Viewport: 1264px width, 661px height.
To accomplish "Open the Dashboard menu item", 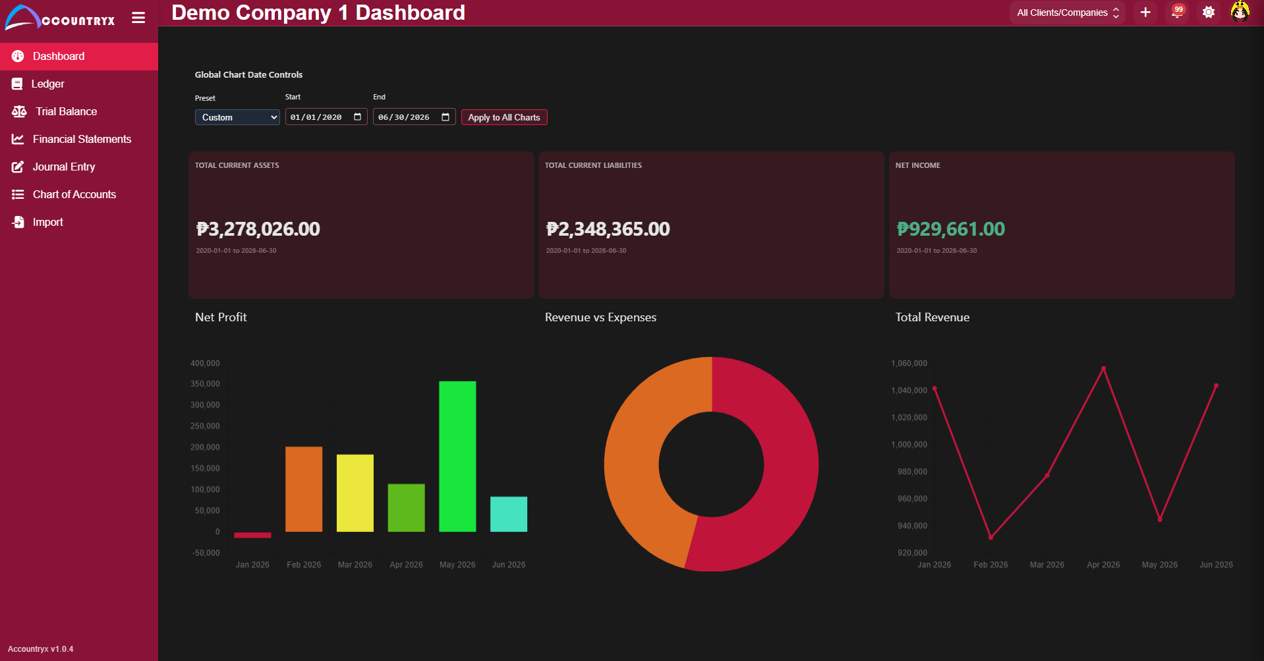I will tap(79, 56).
